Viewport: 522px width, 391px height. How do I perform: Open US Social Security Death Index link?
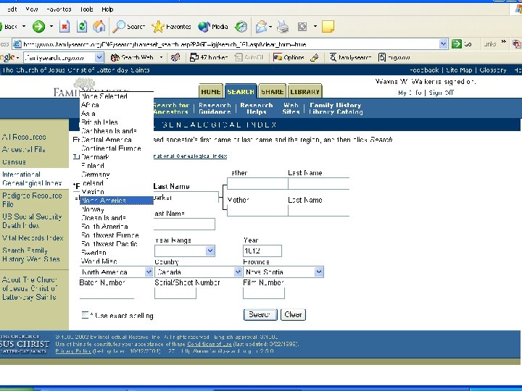click(x=32, y=221)
